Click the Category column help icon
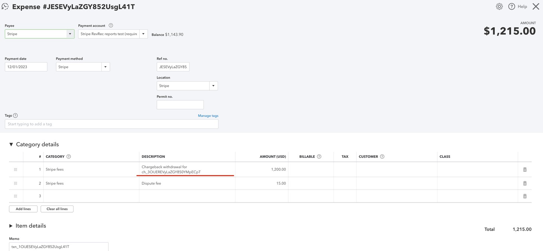543x251 pixels. (x=68, y=157)
